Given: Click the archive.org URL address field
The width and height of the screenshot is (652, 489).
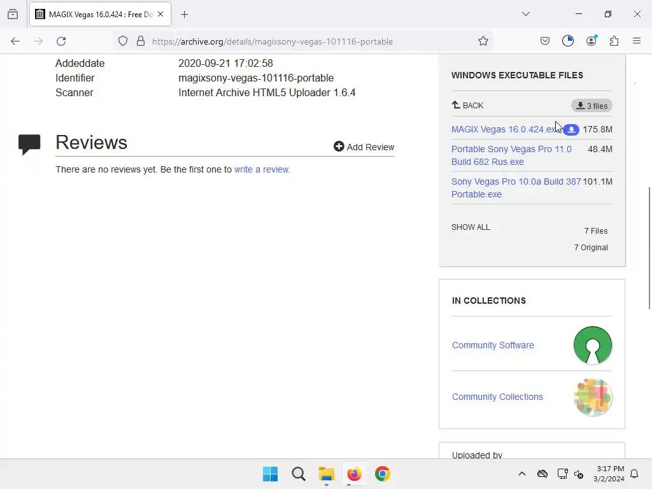Looking at the screenshot, I should (x=273, y=41).
